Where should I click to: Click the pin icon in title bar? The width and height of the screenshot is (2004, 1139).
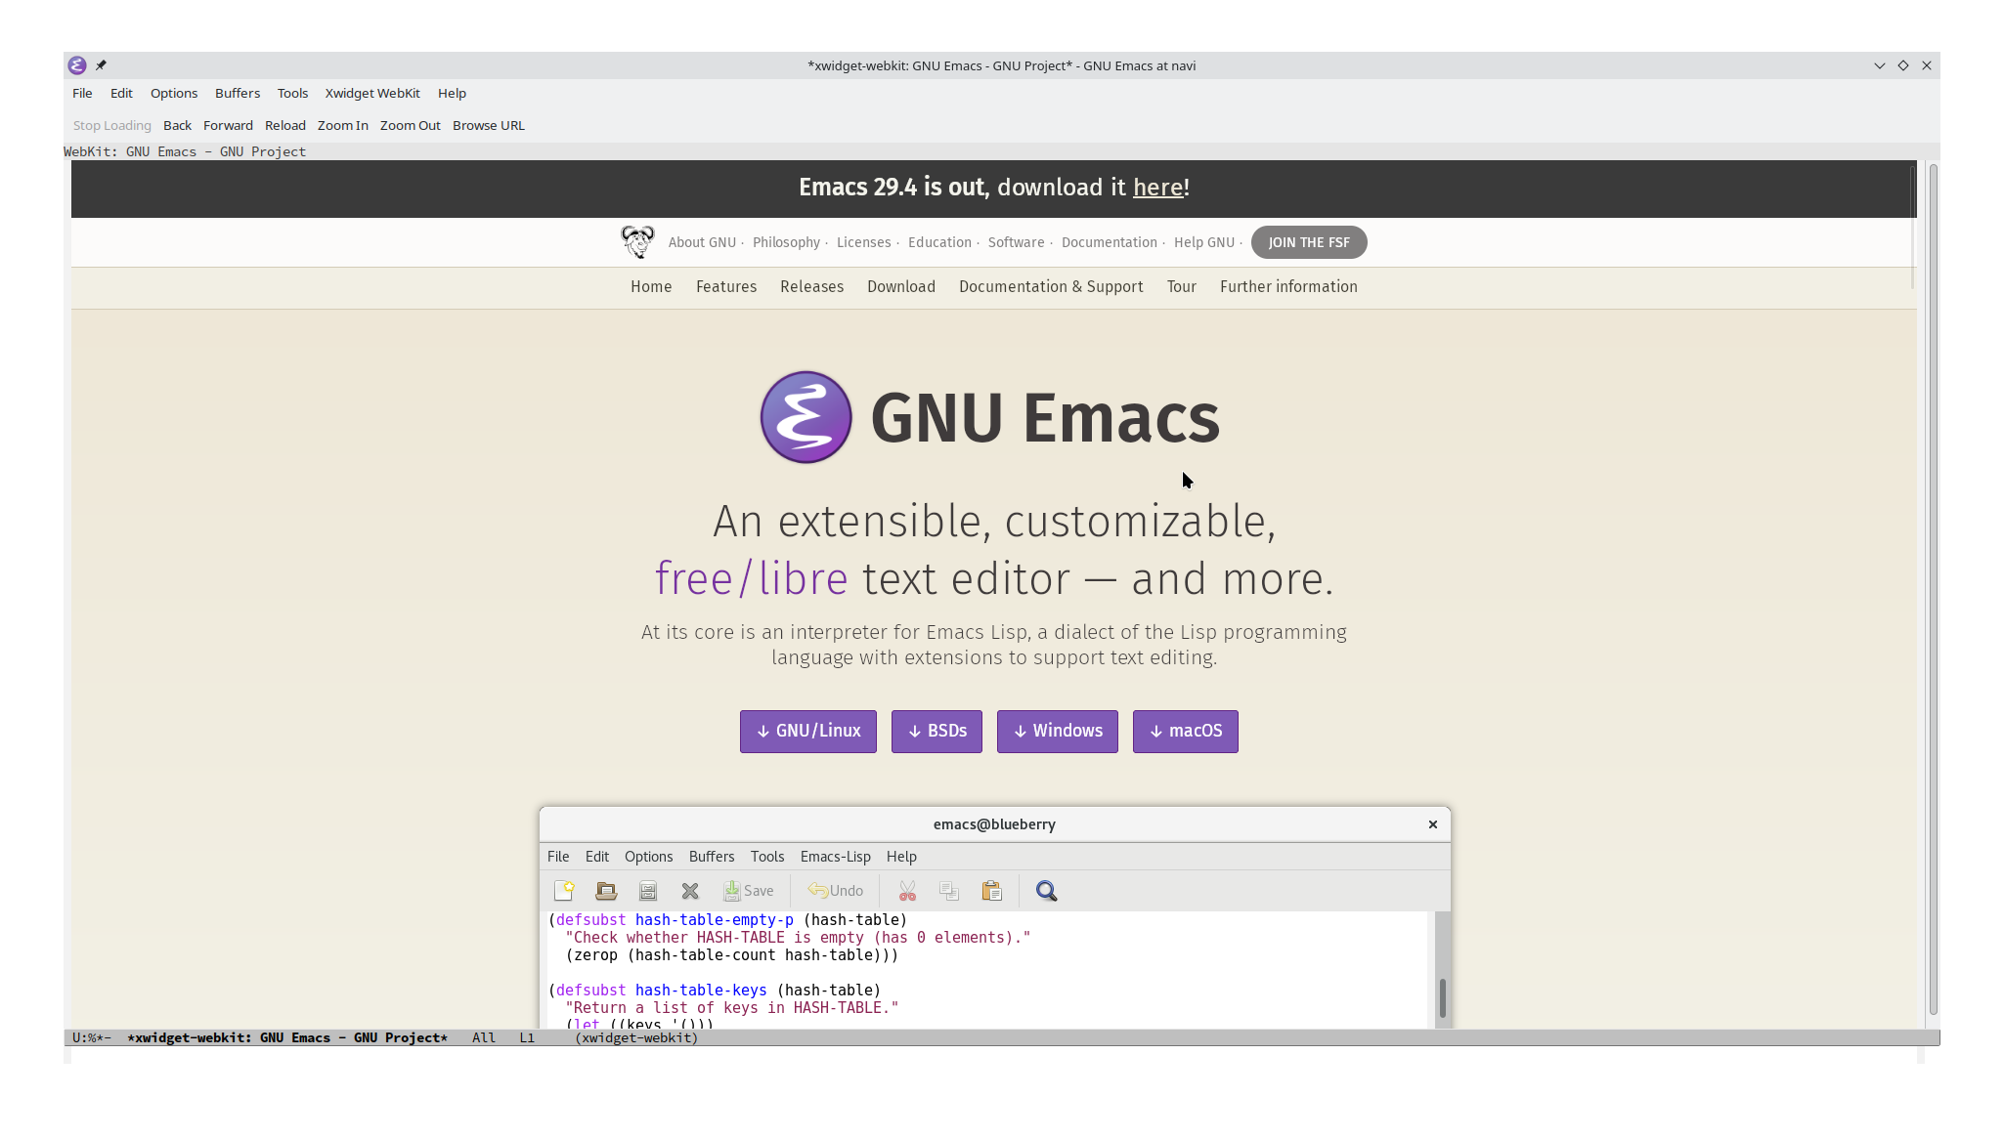point(101,65)
